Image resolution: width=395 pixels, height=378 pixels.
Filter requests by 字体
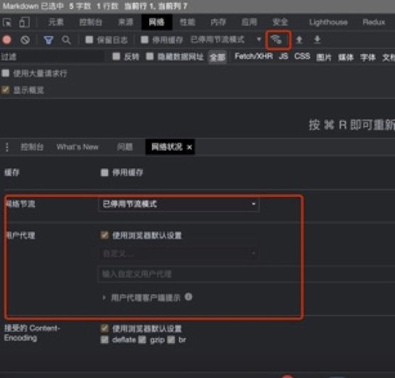[x=368, y=58]
